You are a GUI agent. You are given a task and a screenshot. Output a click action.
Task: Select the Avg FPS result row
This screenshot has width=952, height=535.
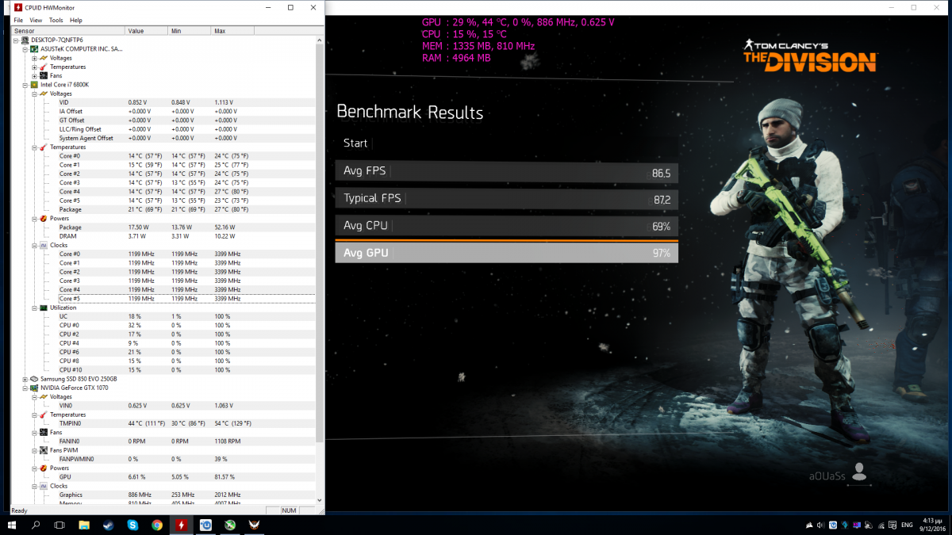(x=506, y=171)
